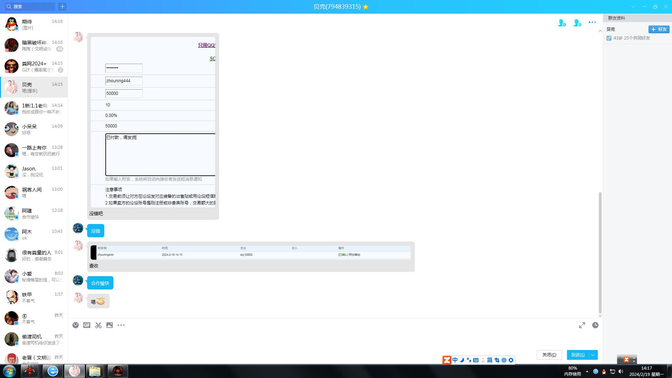This screenshot has width=672, height=378.
Task: Select the scissors screenshot tool
Action: [x=98, y=325]
